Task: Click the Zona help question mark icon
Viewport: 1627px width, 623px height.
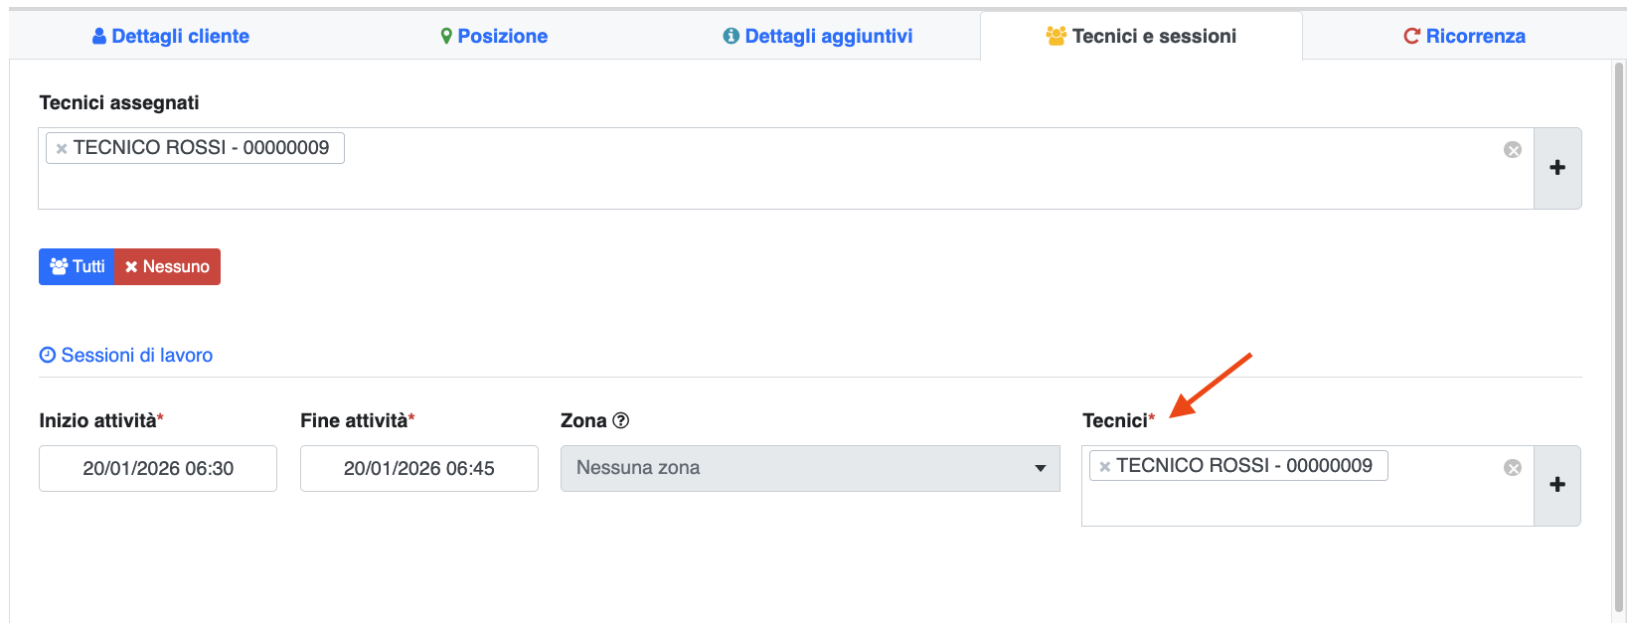Action: pos(621,420)
